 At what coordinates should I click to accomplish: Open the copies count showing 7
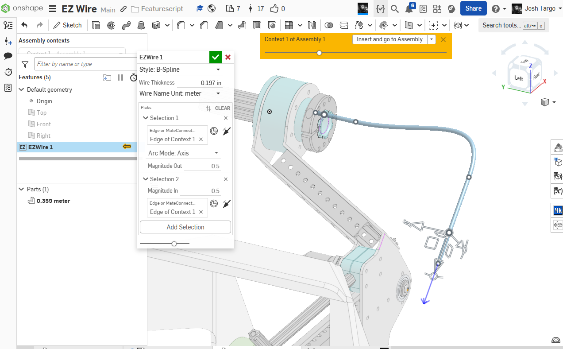pos(233,8)
